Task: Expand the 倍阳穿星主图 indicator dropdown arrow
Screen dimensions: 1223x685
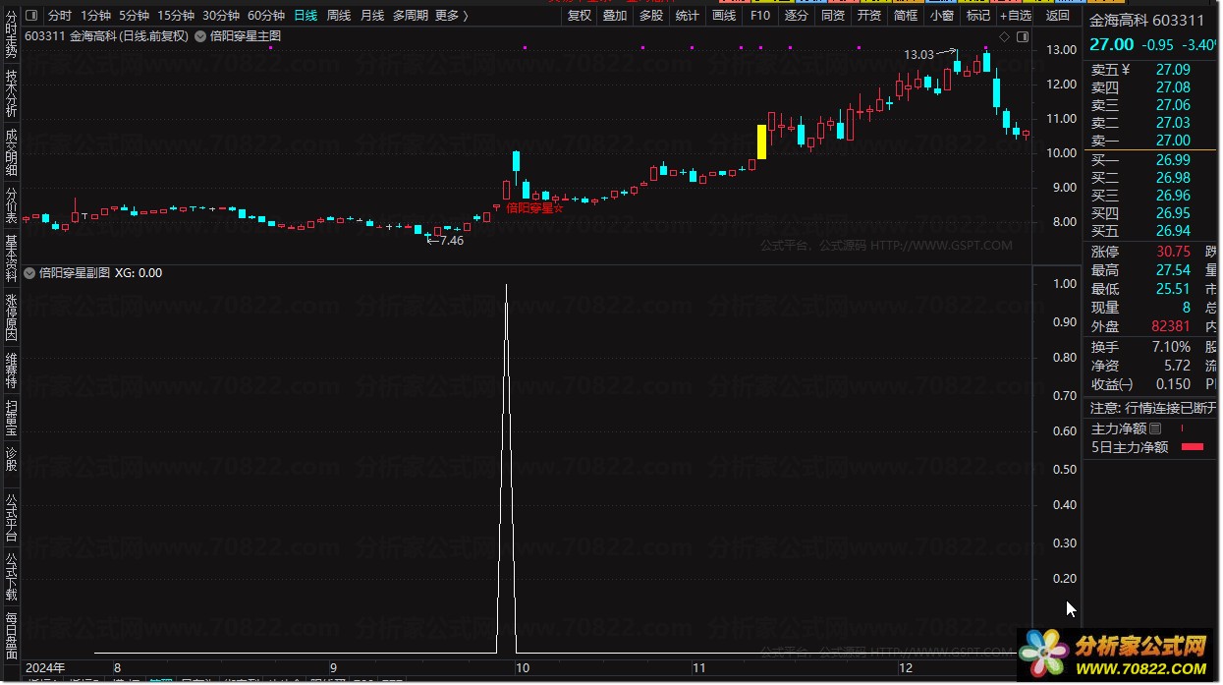Action: click(201, 36)
